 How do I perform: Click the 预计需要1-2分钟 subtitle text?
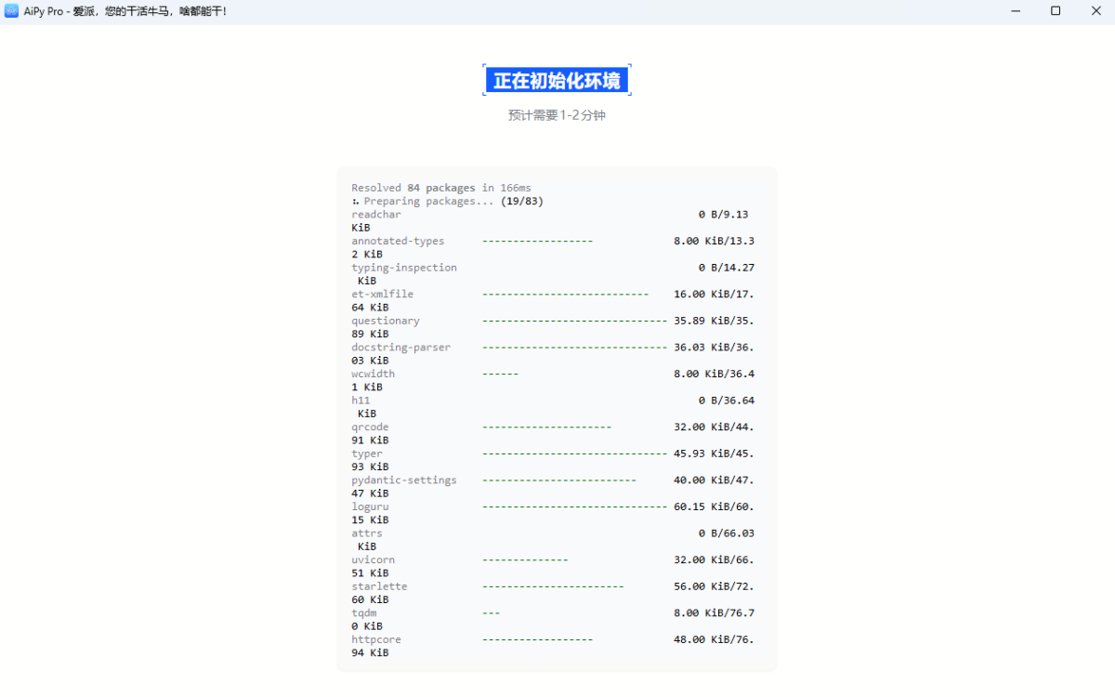coord(557,115)
